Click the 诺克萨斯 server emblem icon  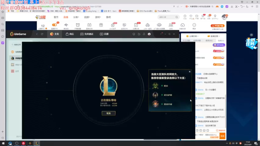pos(155,95)
